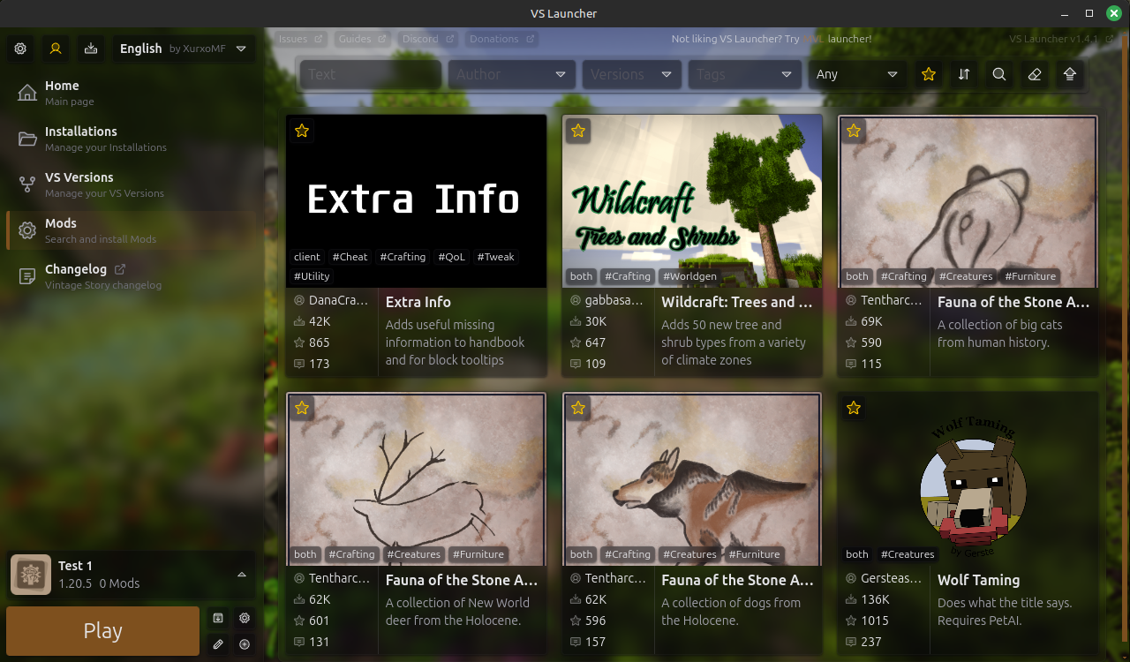Viewport: 1130px width, 662px height.
Task: Click #Utility tag on Extra Info
Action: pyautogui.click(x=312, y=276)
